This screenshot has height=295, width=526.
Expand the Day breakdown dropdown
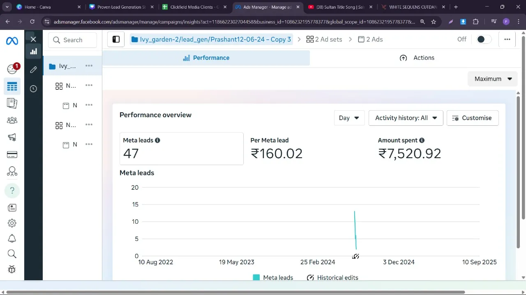(349, 118)
